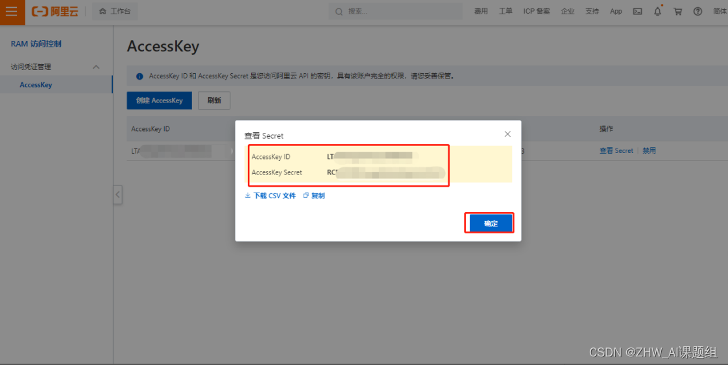Image resolution: width=728 pixels, height=365 pixels.
Task: Open the App menu
Action: click(616, 12)
